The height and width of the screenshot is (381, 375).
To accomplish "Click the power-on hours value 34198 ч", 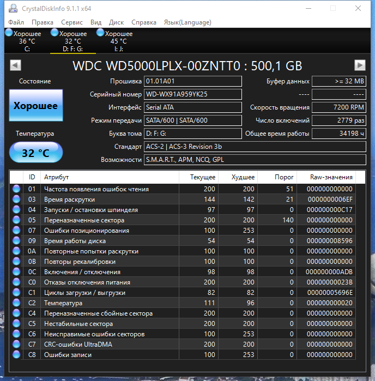I will pyautogui.click(x=339, y=134).
